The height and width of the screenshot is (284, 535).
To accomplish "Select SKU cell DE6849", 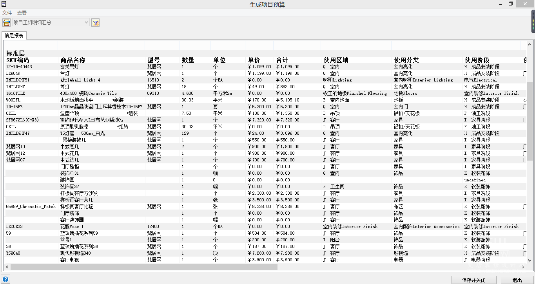I will click(13, 73).
